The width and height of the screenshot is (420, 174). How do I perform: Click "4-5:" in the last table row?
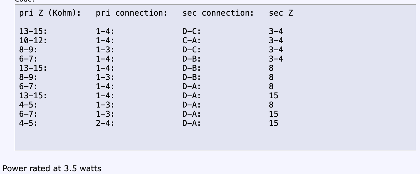pos(28,123)
